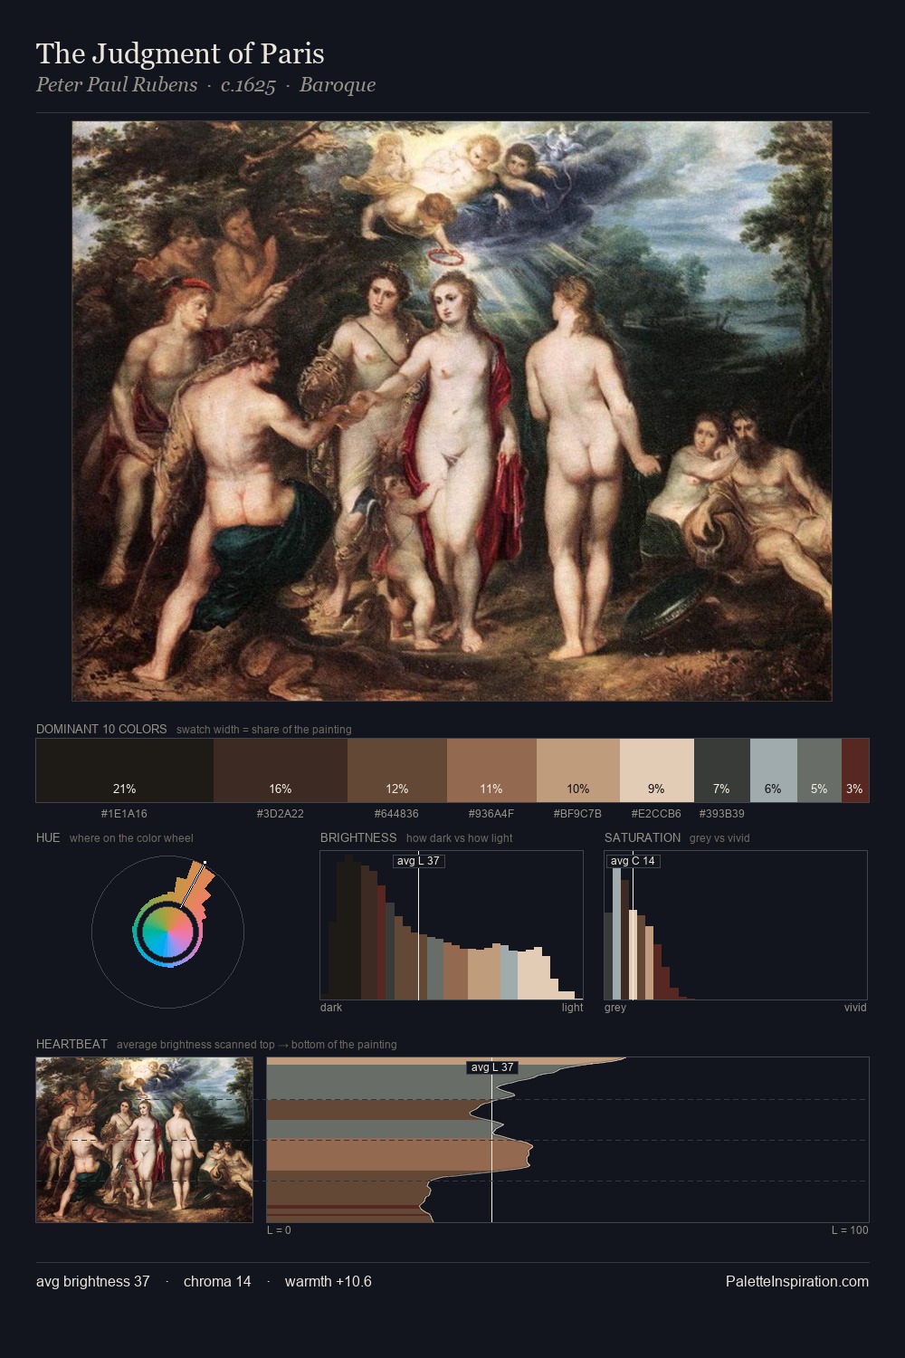Click the hex code text '#644836'
905x1358 pixels.
click(x=396, y=814)
